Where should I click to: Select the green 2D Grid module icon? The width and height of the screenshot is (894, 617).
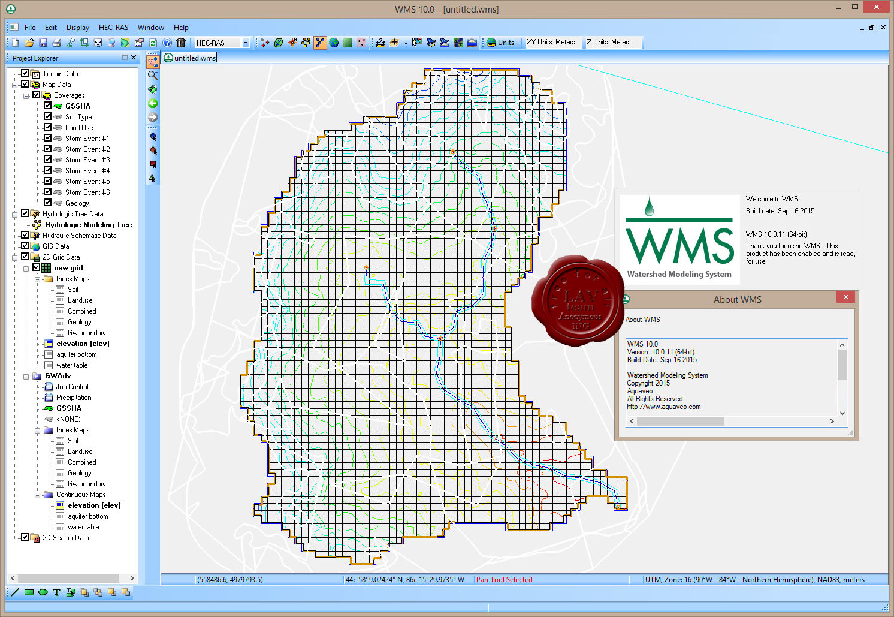pyautogui.click(x=348, y=43)
